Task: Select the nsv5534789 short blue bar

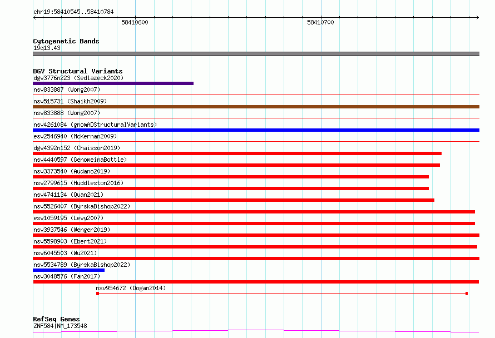Action: point(68,270)
